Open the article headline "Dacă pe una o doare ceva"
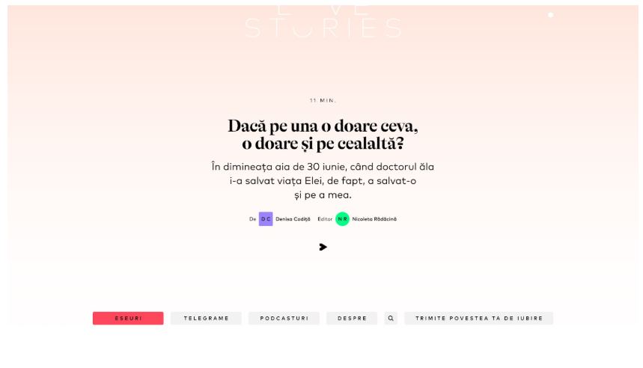This screenshot has width=643, height=368. (x=323, y=126)
